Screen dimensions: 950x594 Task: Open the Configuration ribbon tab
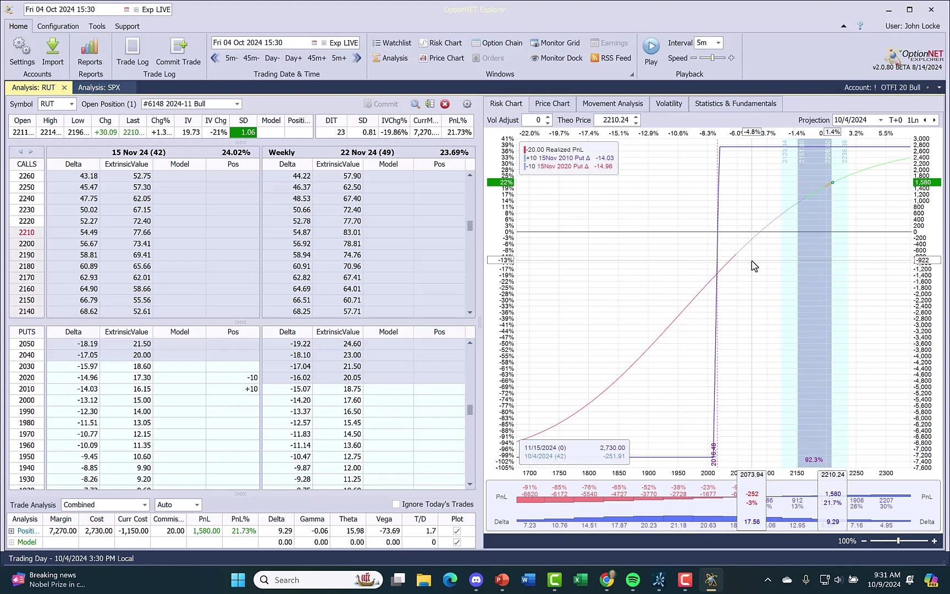58,26
